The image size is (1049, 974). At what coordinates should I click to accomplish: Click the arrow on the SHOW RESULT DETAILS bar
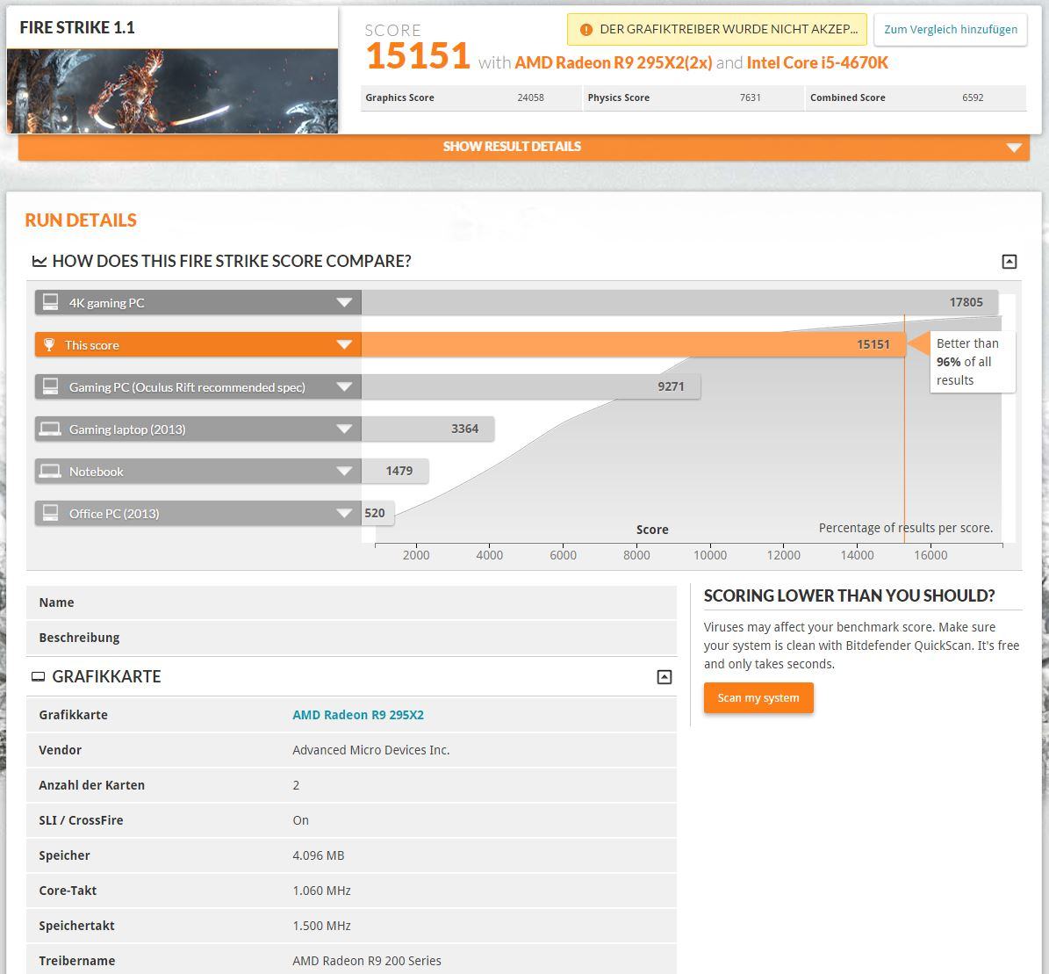pyautogui.click(x=1014, y=148)
